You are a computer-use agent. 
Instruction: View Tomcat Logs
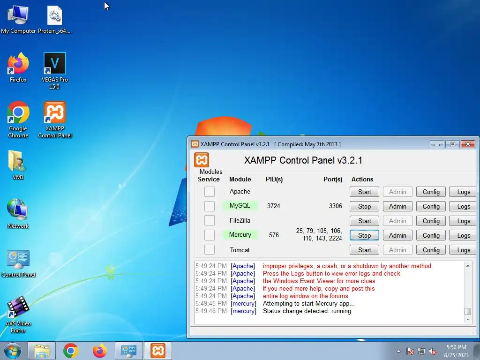click(464, 250)
